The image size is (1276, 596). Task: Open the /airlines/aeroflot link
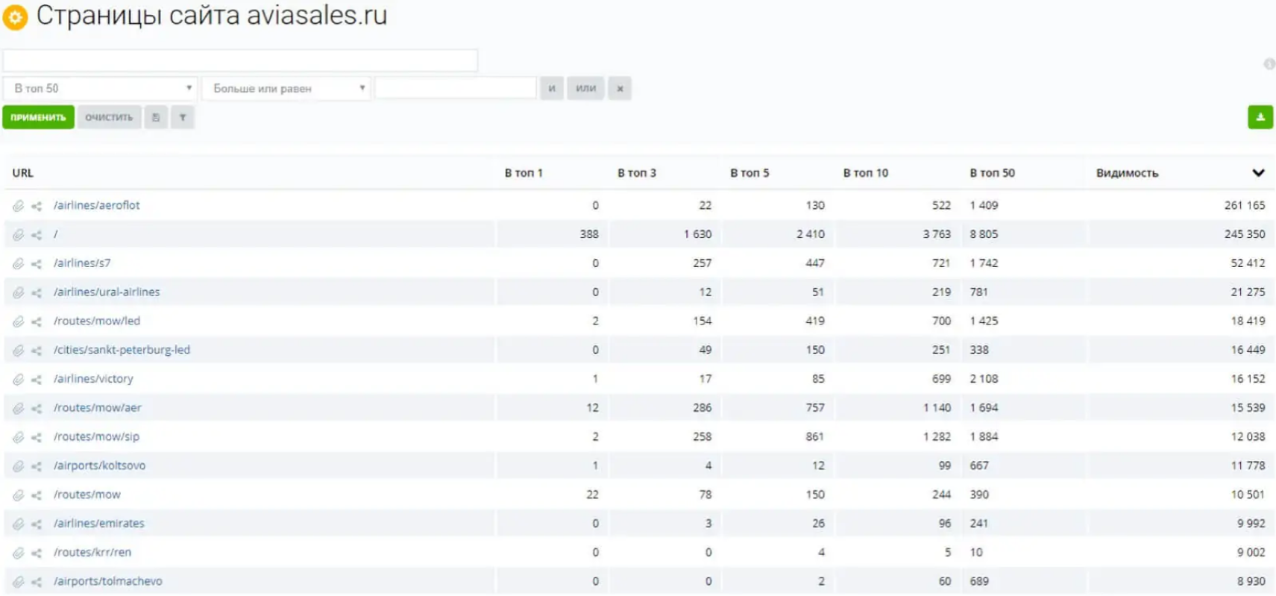(x=97, y=205)
